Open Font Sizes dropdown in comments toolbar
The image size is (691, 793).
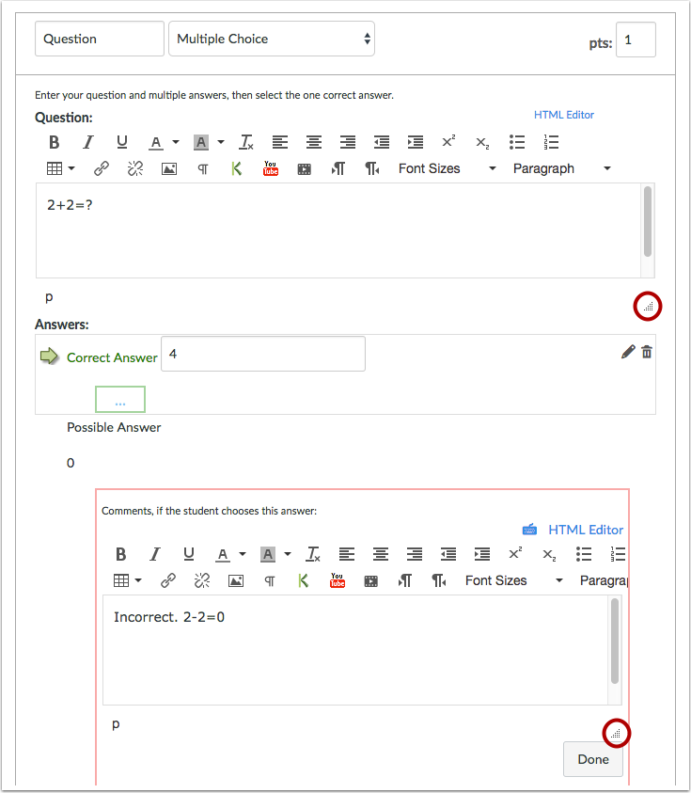pyautogui.click(x=513, y=580)
